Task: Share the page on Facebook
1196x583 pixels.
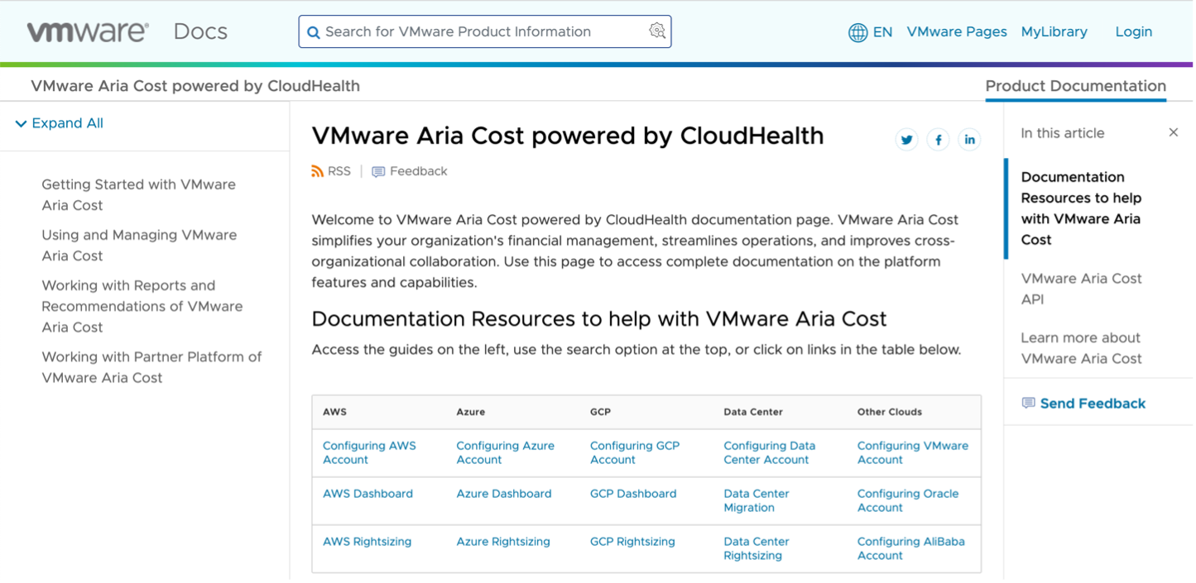Action: pyautogui.click(x=938, y=139)
